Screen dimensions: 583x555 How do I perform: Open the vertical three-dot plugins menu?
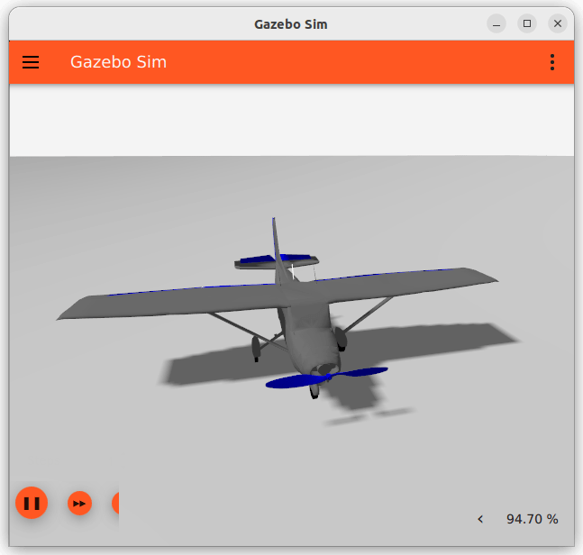tap(551, 62)
